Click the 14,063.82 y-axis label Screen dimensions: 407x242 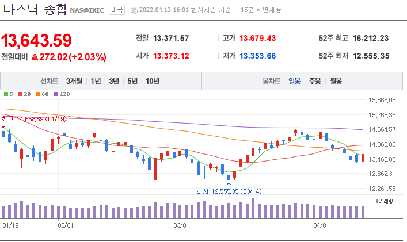[x=382, y=144]
